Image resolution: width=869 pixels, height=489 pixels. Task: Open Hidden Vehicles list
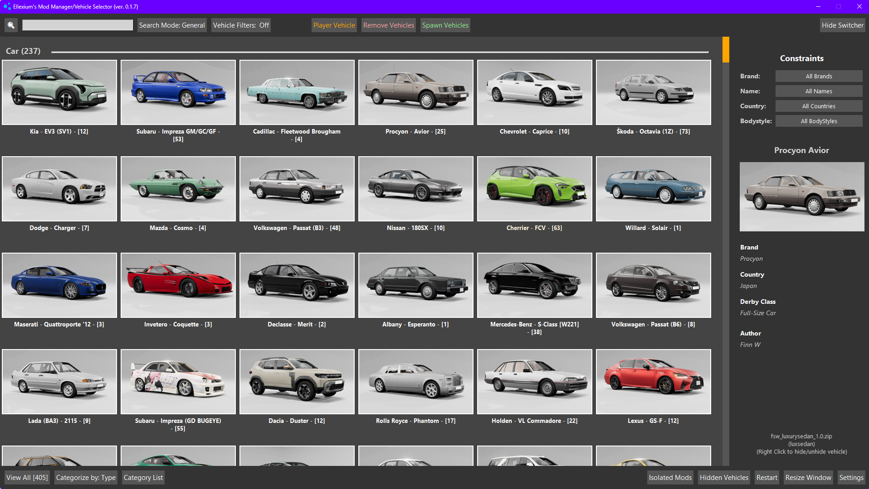[x=724, y=478]
